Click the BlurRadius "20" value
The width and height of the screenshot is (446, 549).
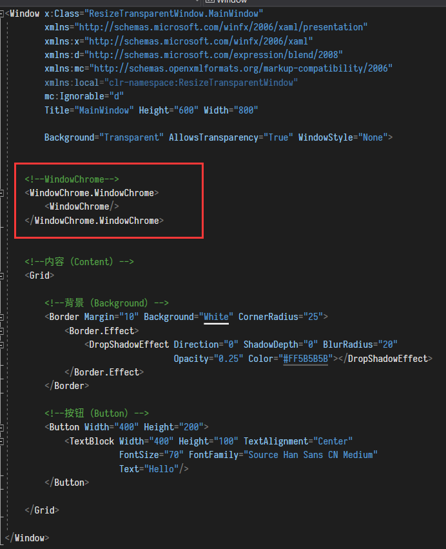(387, 344)
